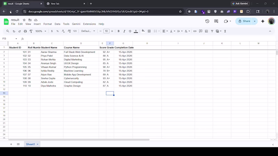278x156 pixels.
Task: Decrease decimal places
Action: point(63,31)
